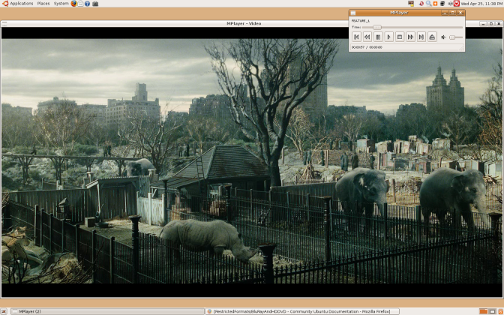
Task: Click the screenshot camera launcher icon
Action: [95, 4]
